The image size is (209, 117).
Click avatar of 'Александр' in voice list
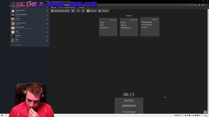click(13, 15)
